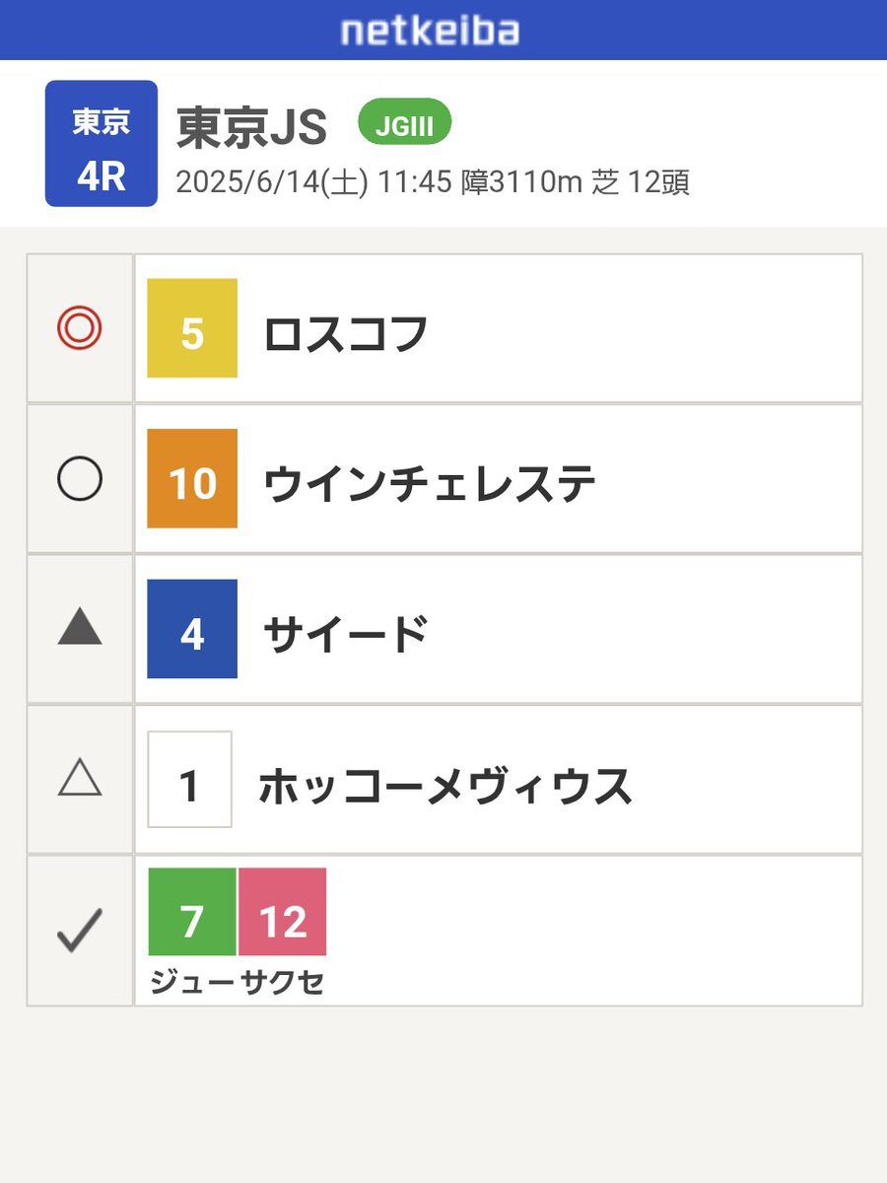Click the filled black triangle mark

[x=80, y=627]
